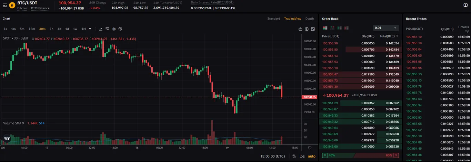Click the B buy ratio badge

click(324, 155)
